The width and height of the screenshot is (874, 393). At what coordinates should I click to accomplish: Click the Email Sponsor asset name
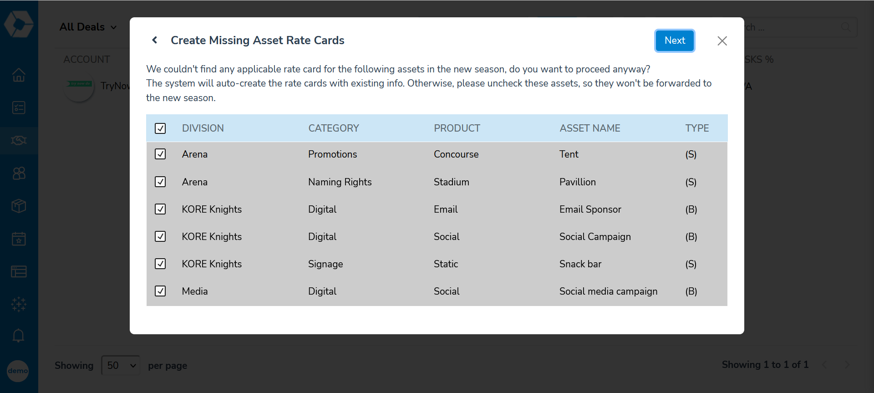[590, 209]
